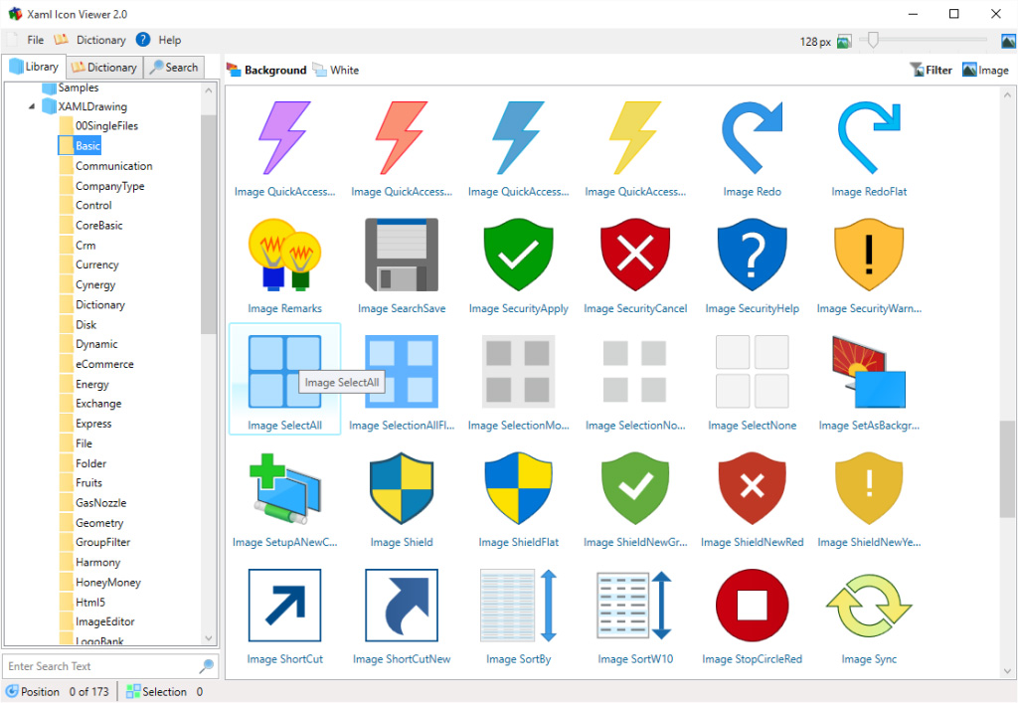
Task: Switch to the Search tab
Action: (174, 67)
